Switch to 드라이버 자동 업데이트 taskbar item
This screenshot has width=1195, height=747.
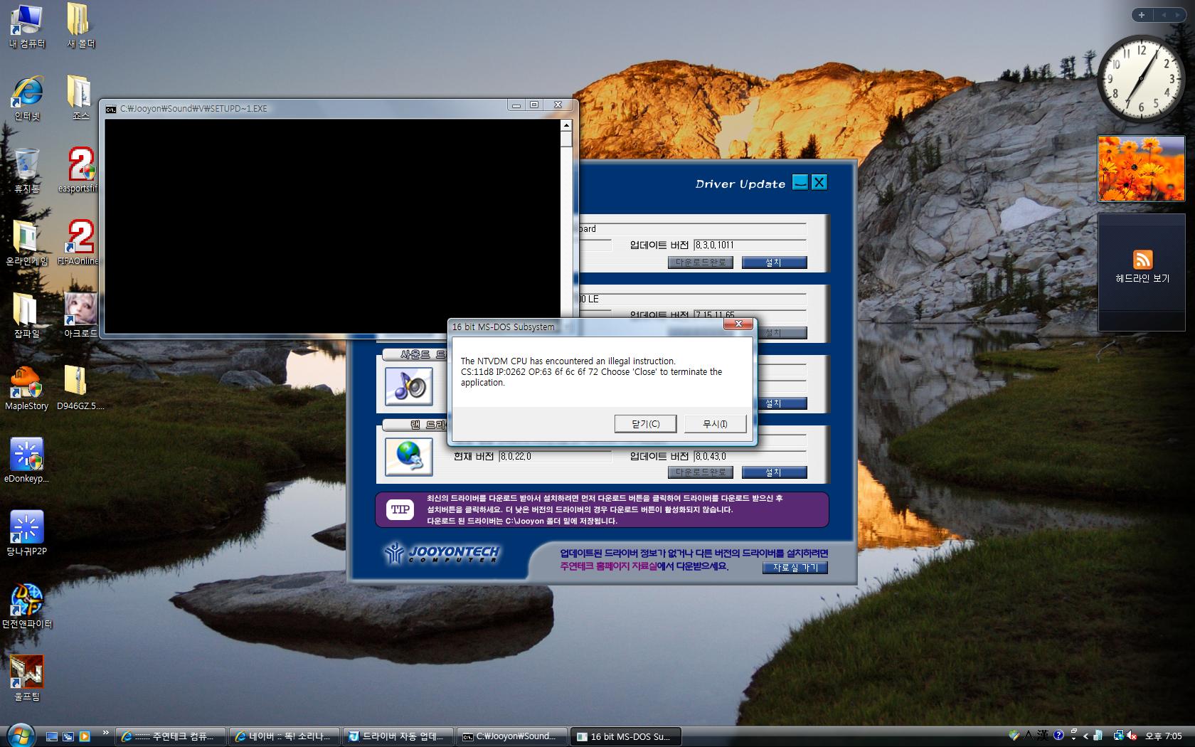(398, 736)
